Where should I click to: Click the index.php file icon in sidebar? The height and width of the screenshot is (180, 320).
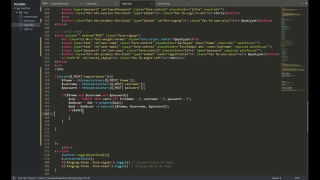20,20
